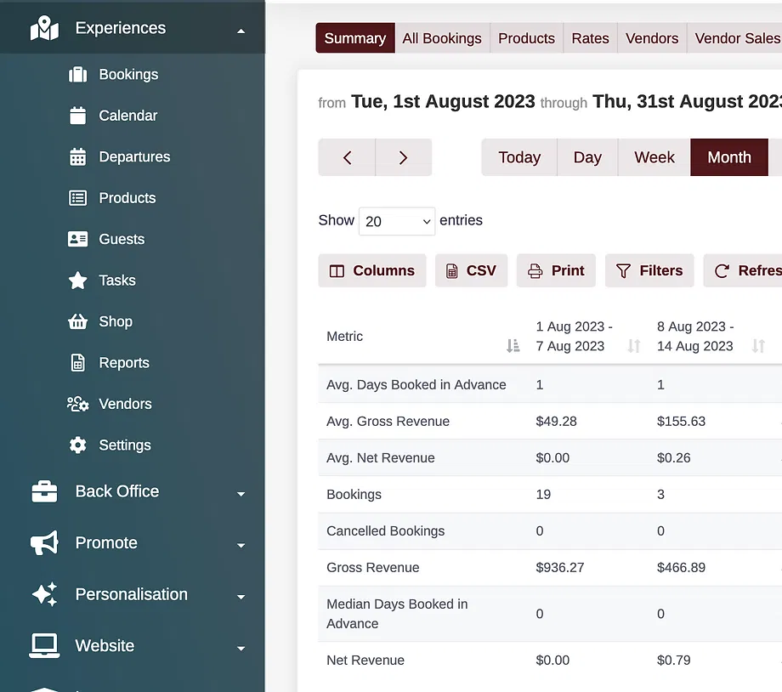
Task: Open Shop using the basket icon
Action: 77,322
